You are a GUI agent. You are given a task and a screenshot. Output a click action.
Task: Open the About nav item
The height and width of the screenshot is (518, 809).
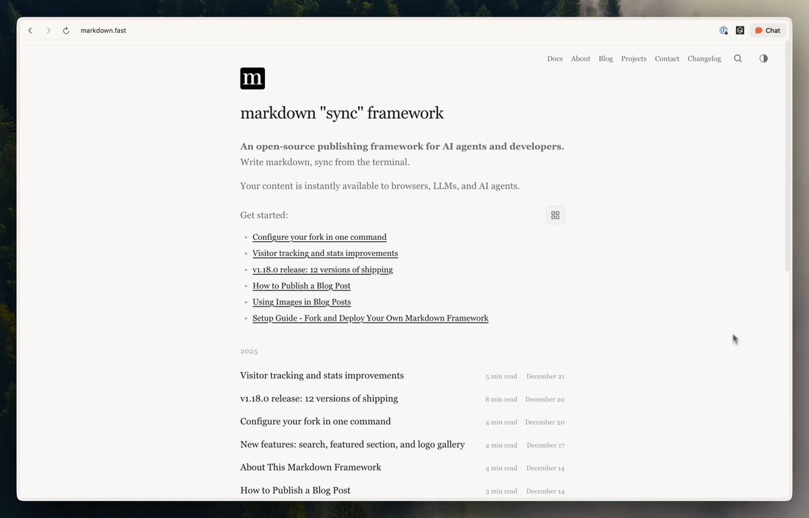coord(580,59)
